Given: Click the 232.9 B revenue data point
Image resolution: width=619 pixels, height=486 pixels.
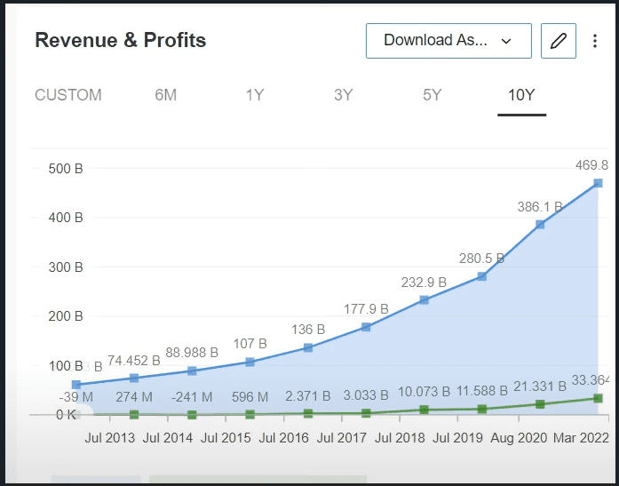Looking at the screenshot, I should (x=425, y=299).
